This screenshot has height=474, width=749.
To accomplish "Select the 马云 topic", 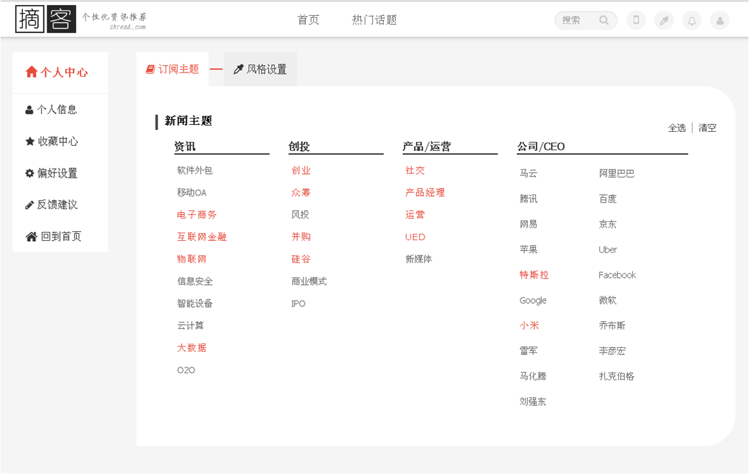I will (528, 173).
